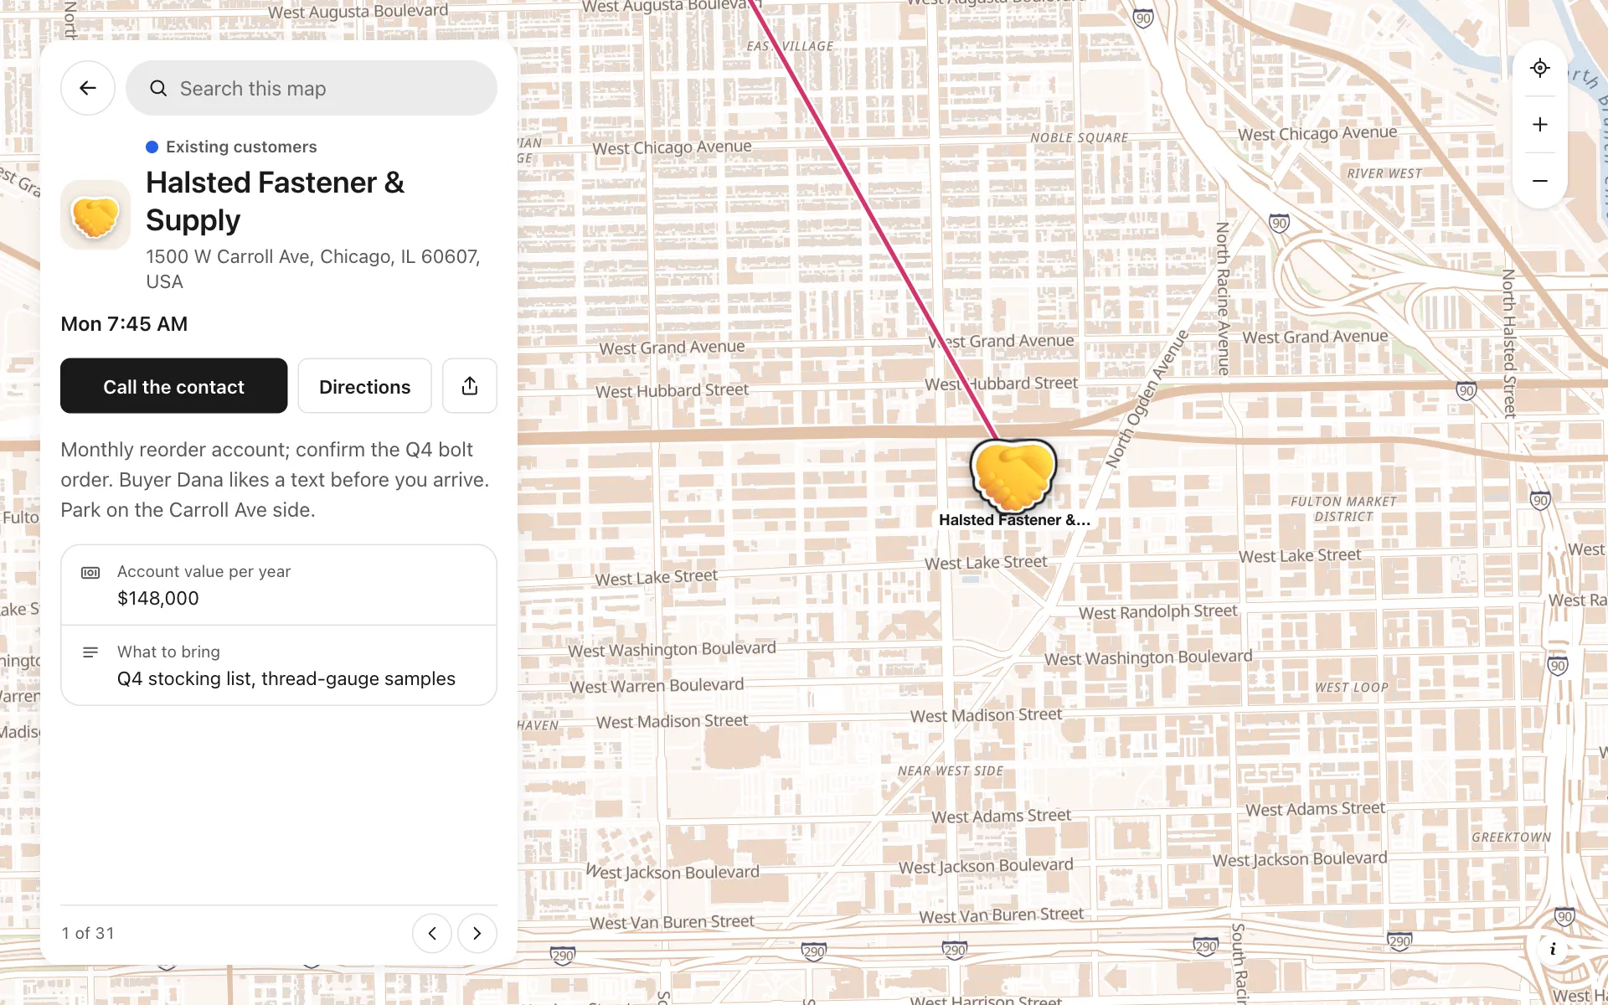Click the WEST LOOP map label

pos(1352,688)
